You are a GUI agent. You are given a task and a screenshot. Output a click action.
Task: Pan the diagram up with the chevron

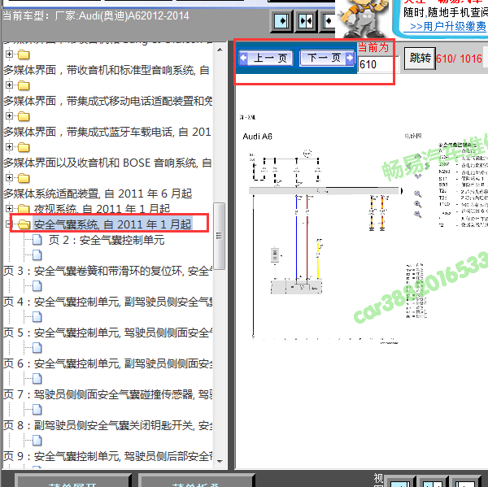point(418,156)
